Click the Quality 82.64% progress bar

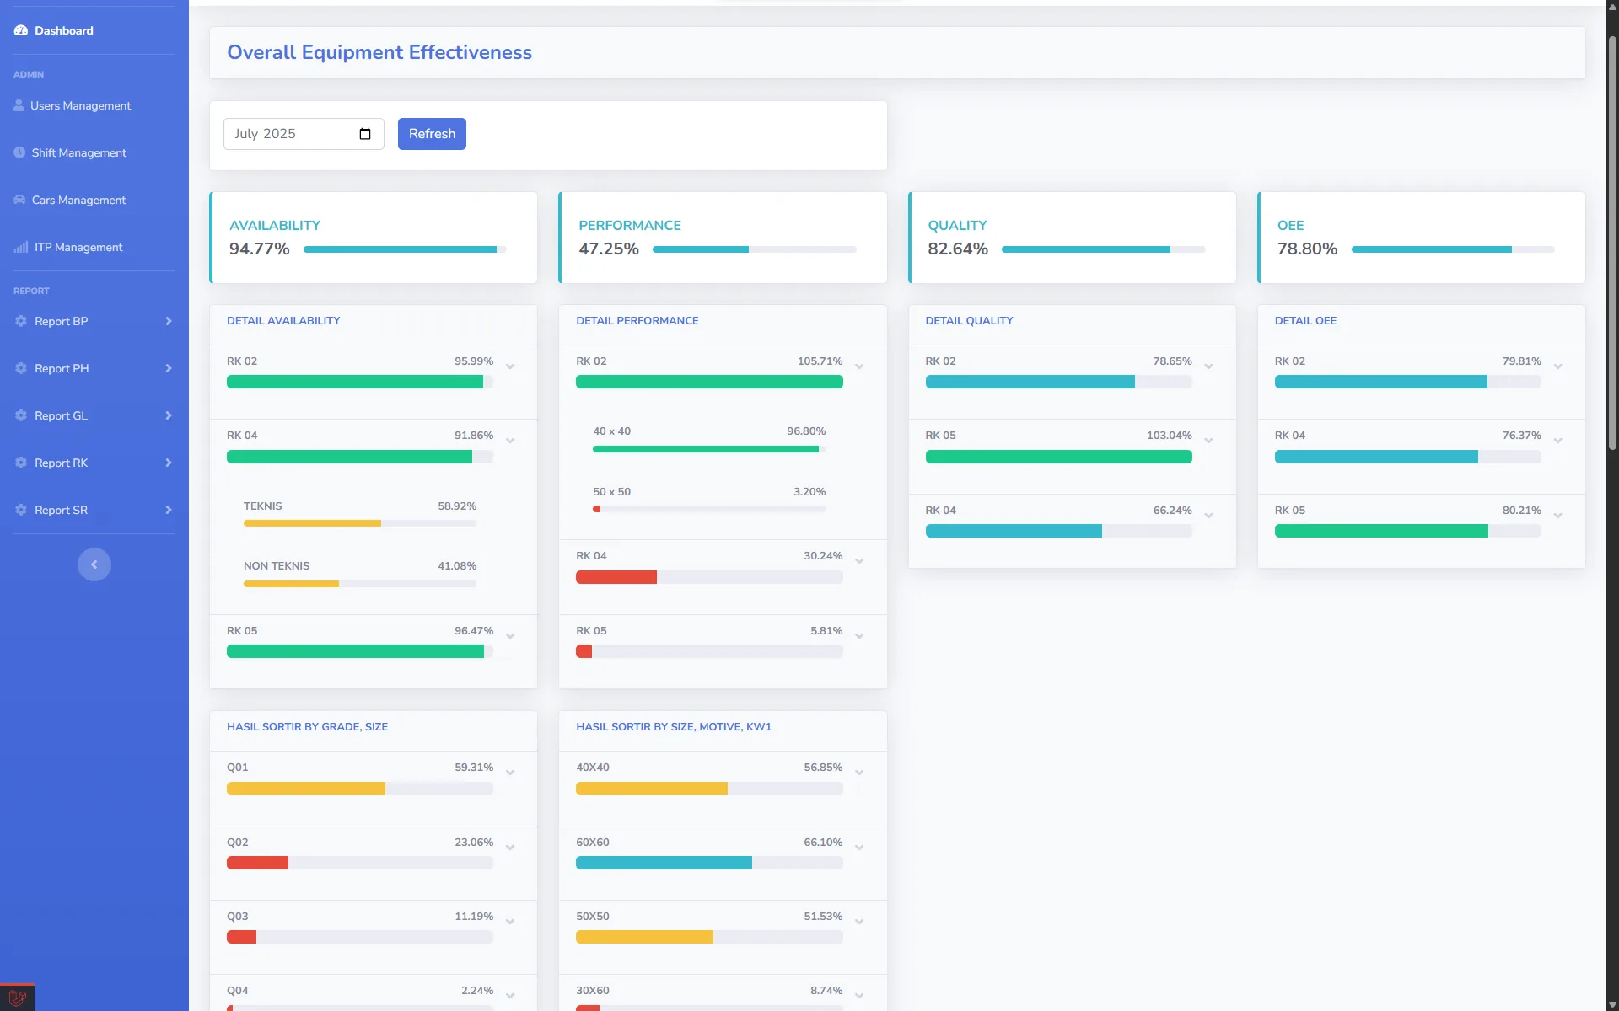pyautogui.click(x=1104, y=249)
